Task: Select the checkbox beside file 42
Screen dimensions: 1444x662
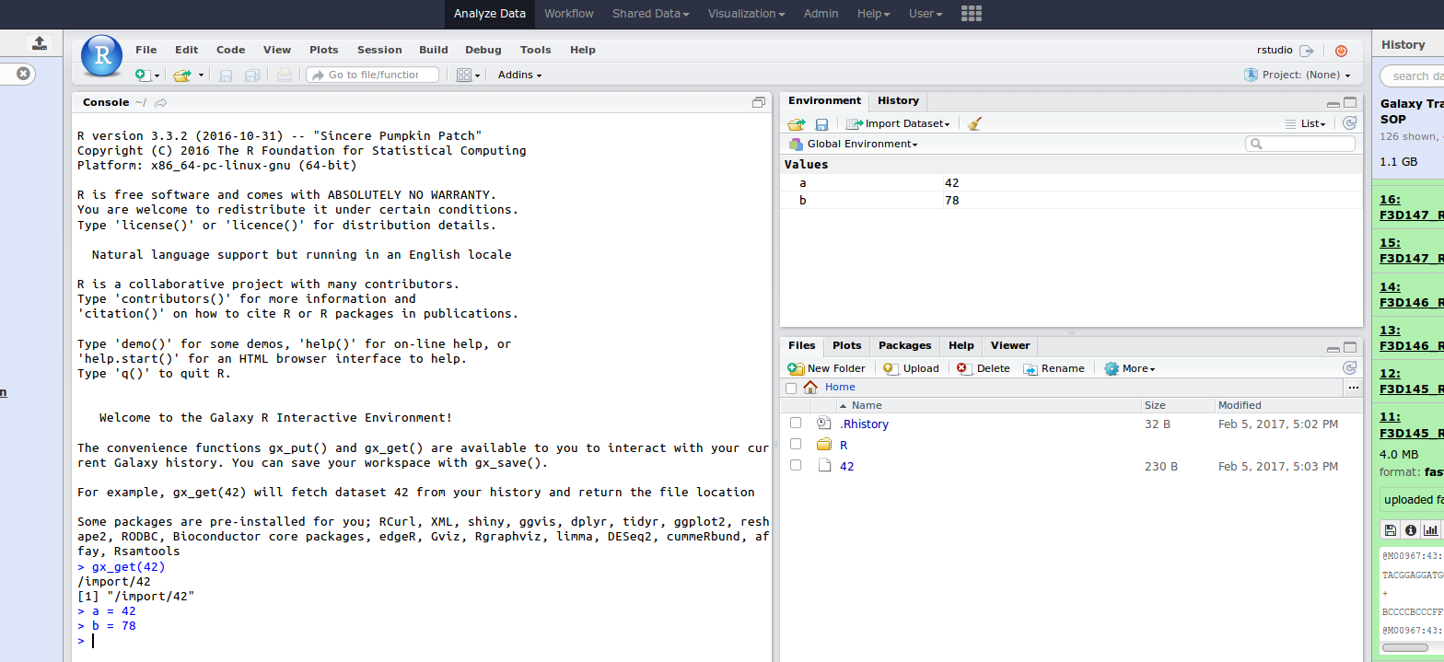Action: [x=796, y=466]
